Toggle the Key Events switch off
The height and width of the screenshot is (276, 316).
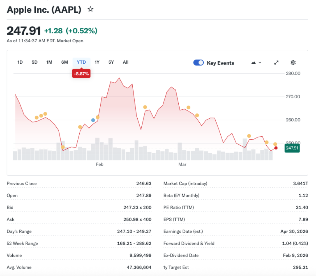click(x=198, y=63)
